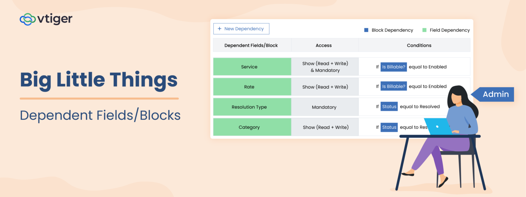Click the Big Little Things heading
This screenshot has height=197, width=526.
click(x=99, y=80)
